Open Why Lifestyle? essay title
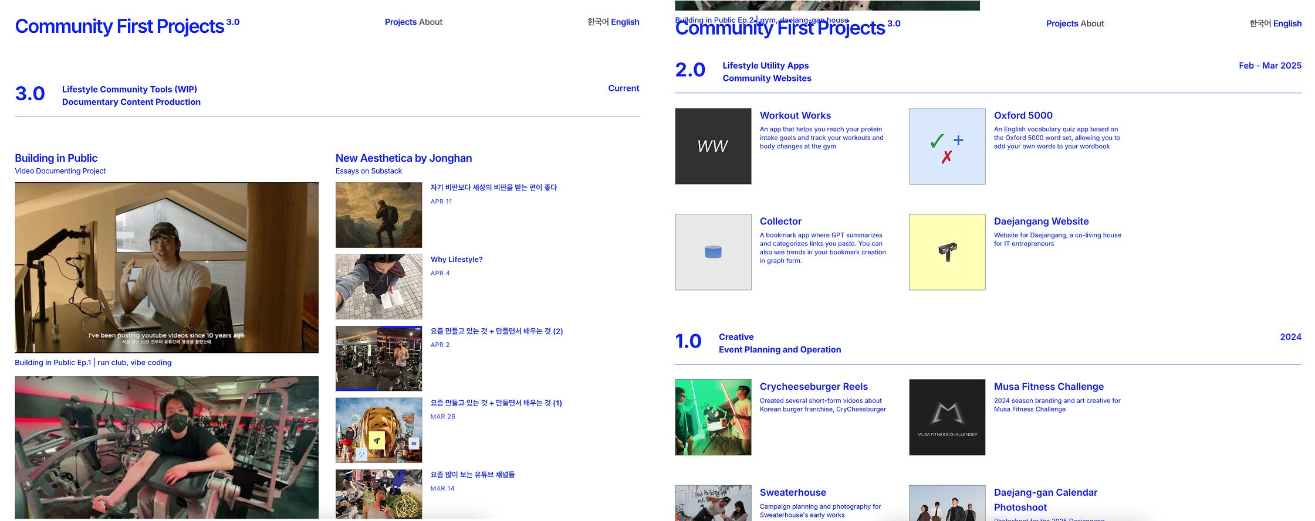1315x521 pixels. (x=457, y=260)
